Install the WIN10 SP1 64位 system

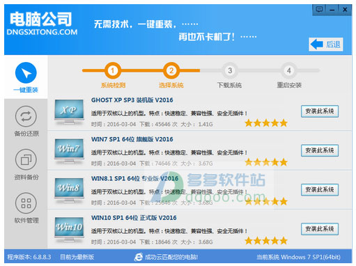point(320,229)
